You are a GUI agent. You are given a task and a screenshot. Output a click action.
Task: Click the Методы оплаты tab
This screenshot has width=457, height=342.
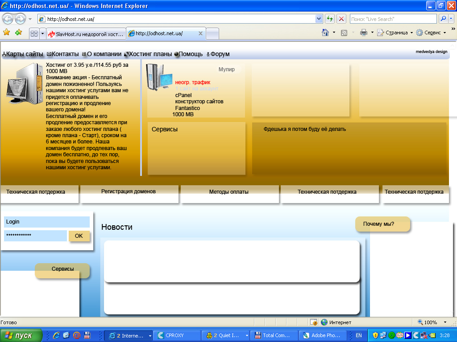pos(229,194)
